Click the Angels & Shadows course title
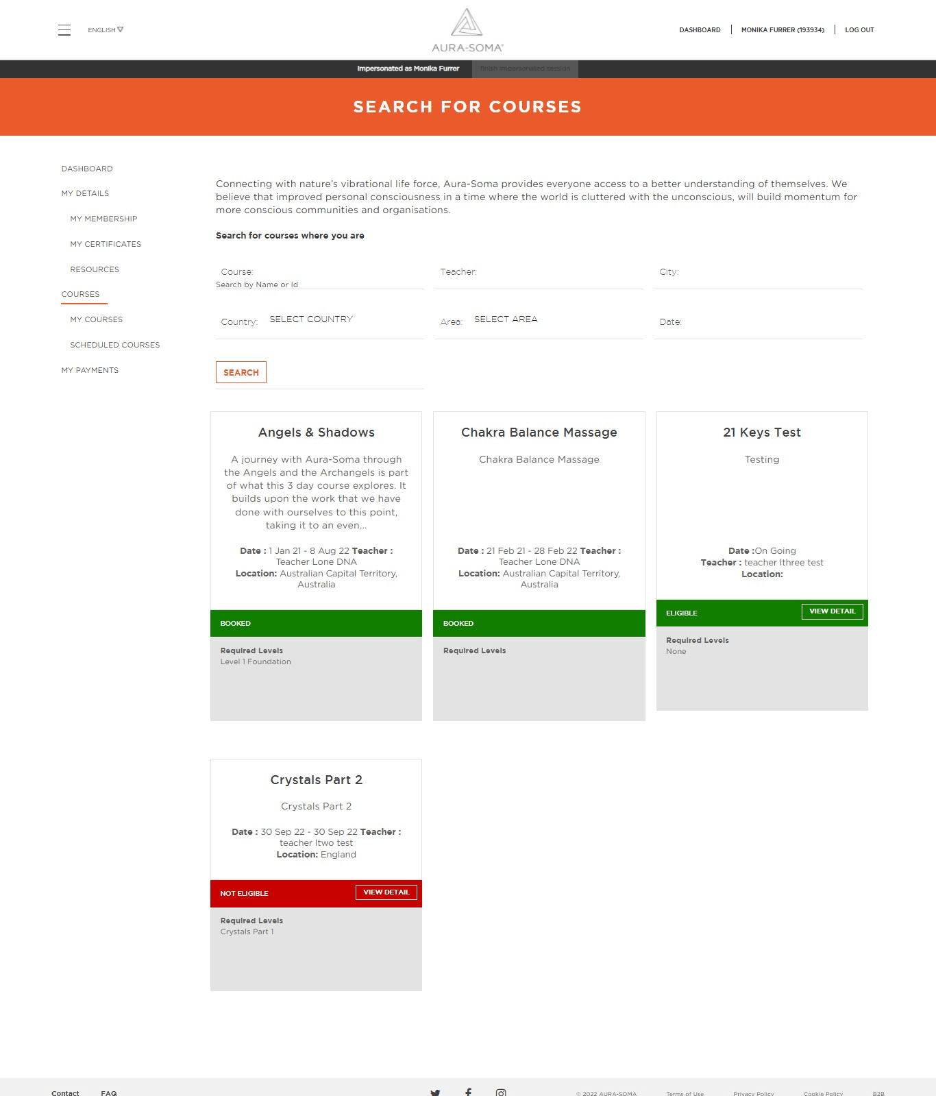The width and height of the screenshot is (936, 1096). point(317,433)
